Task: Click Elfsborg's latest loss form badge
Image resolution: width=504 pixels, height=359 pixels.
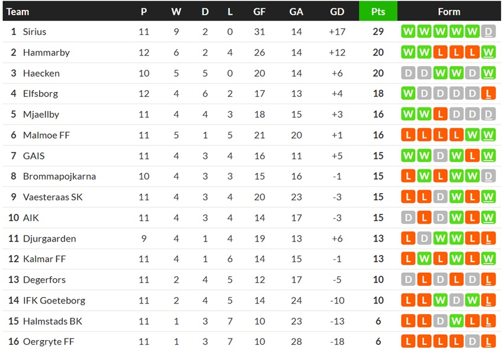Action: (488, 93)
